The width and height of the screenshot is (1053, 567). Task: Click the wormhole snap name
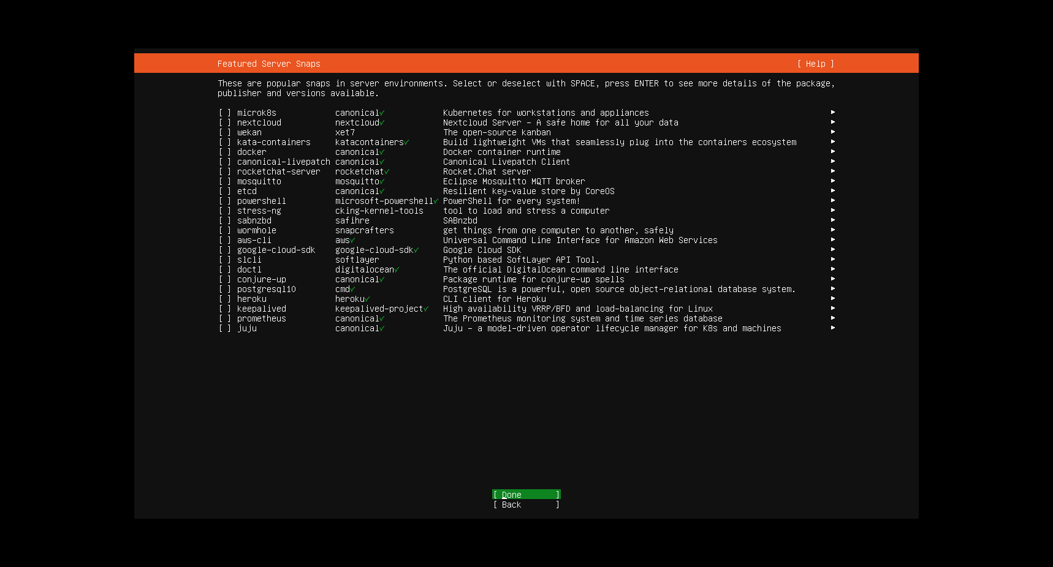coord(257,230)
